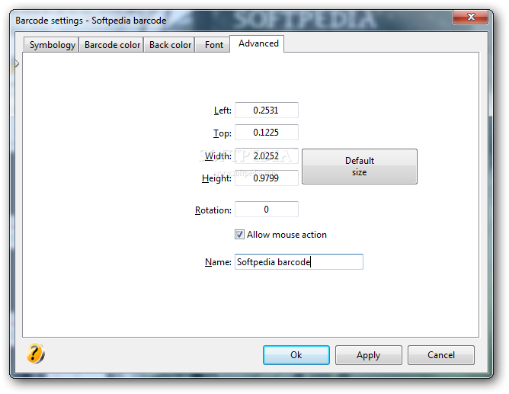Go to the Font tab
The width and height of the screenshot is (509, 394).
pos(213,45)
